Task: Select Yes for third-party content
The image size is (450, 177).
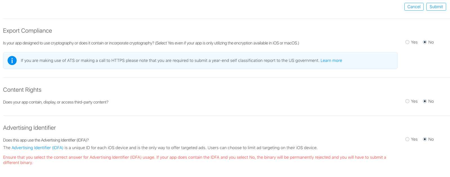Action: click(407, 101)
